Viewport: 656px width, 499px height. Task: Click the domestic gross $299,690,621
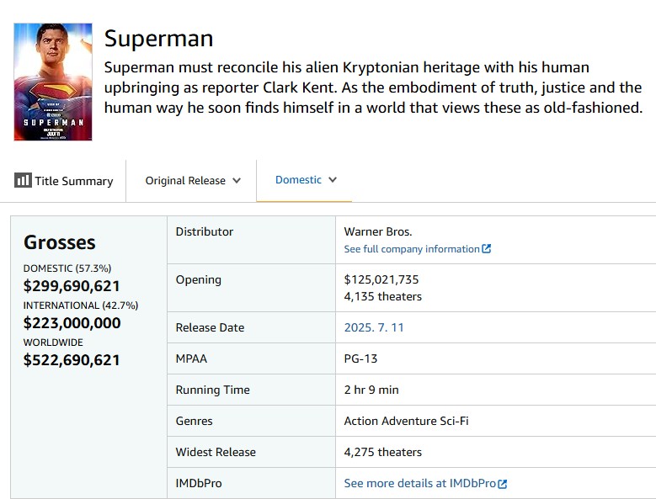(x=72, y=286)
